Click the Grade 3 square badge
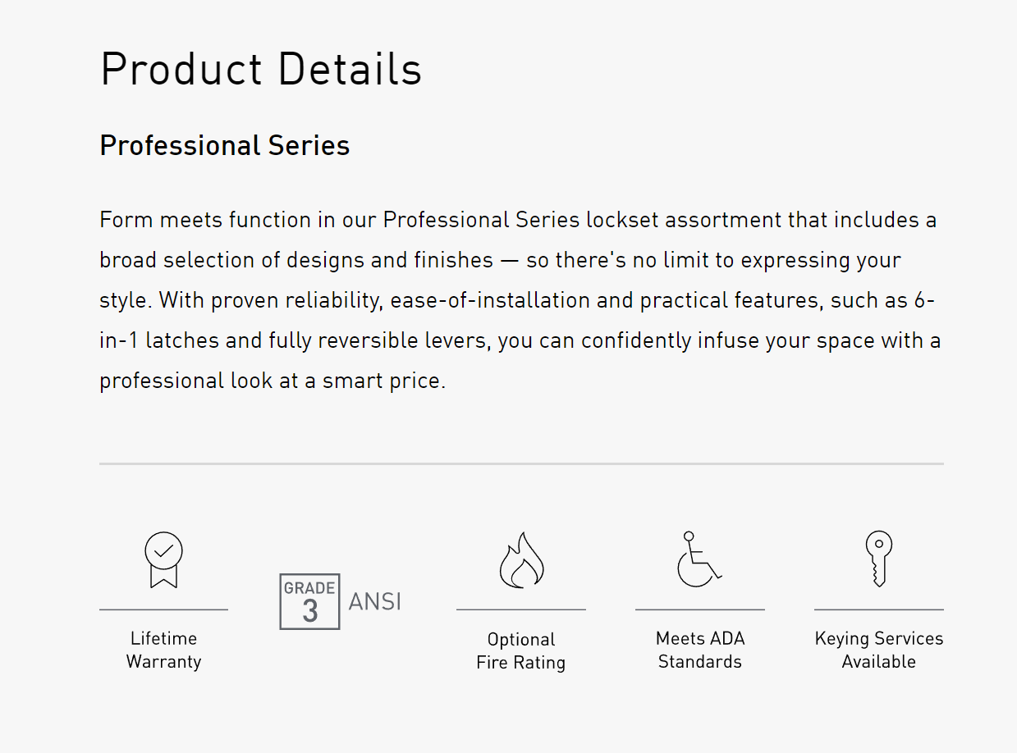 pos(309,601)
